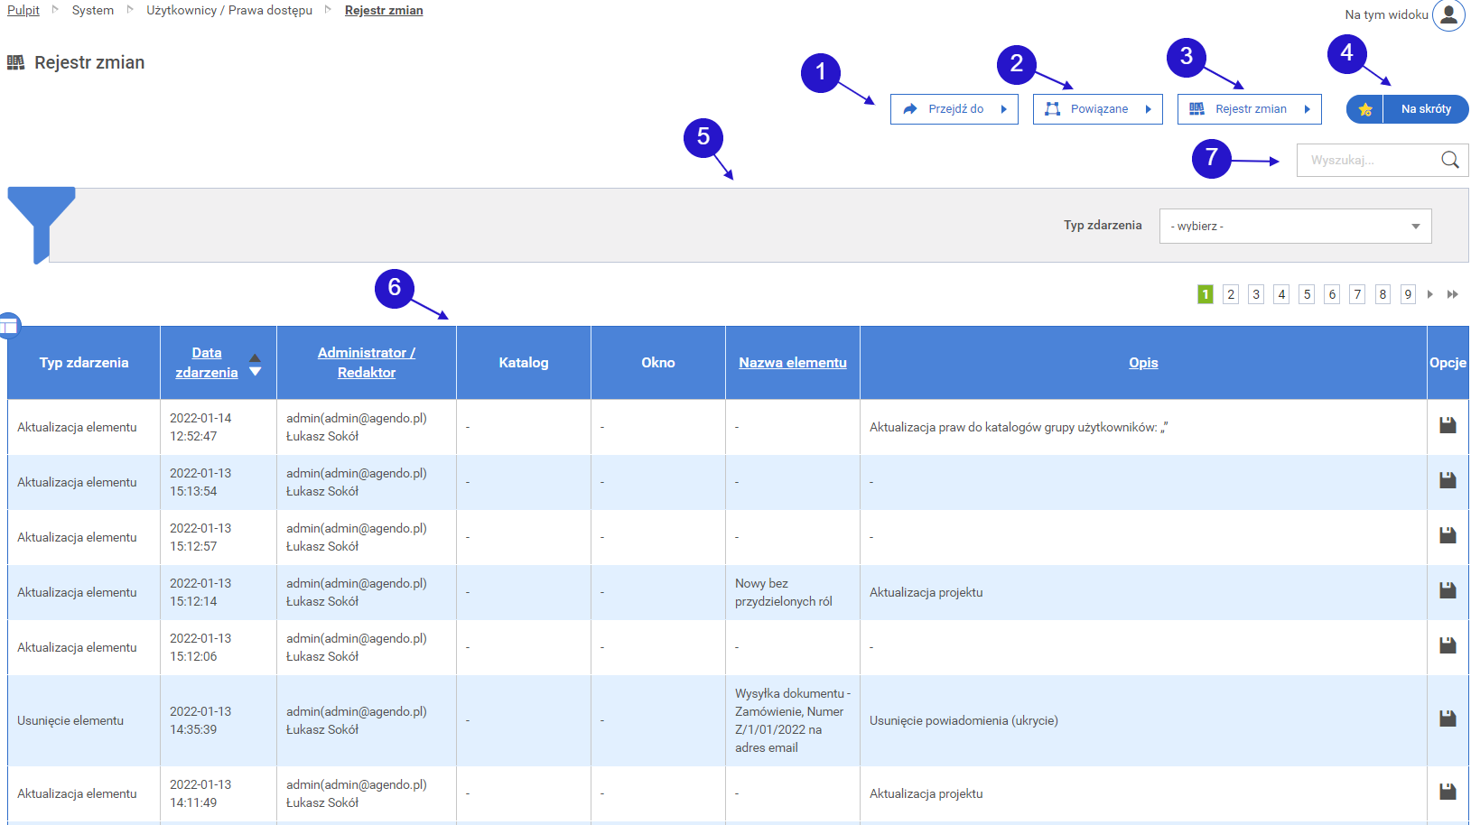
Task: Expand the Powiązane menu
Action: (1097, 109)
